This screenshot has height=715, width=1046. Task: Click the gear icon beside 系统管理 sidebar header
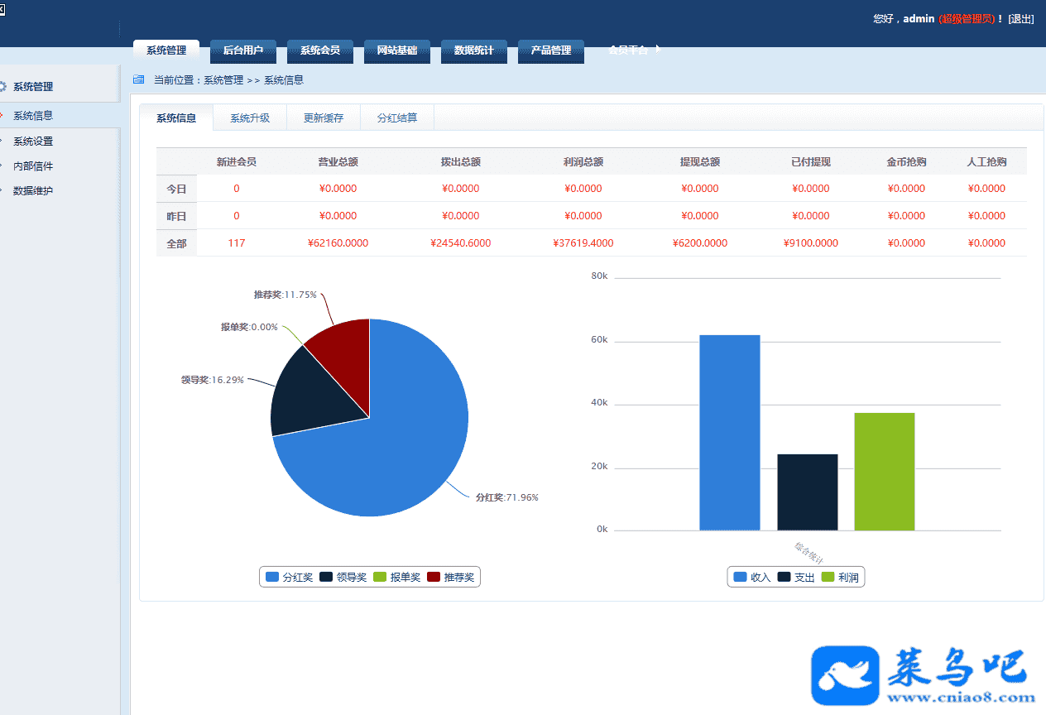pyautogui.click(x=3, y=86)
